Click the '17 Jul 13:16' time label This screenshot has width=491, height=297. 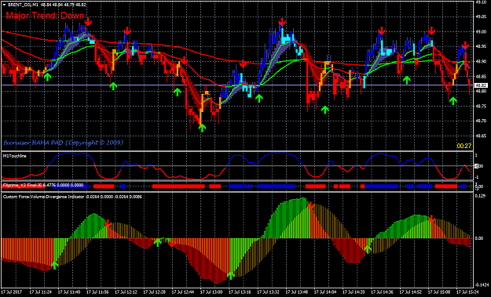pyautogui.click(x=240, y=292)
